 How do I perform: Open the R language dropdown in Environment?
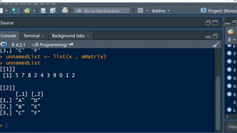click(x=231, y=40)
